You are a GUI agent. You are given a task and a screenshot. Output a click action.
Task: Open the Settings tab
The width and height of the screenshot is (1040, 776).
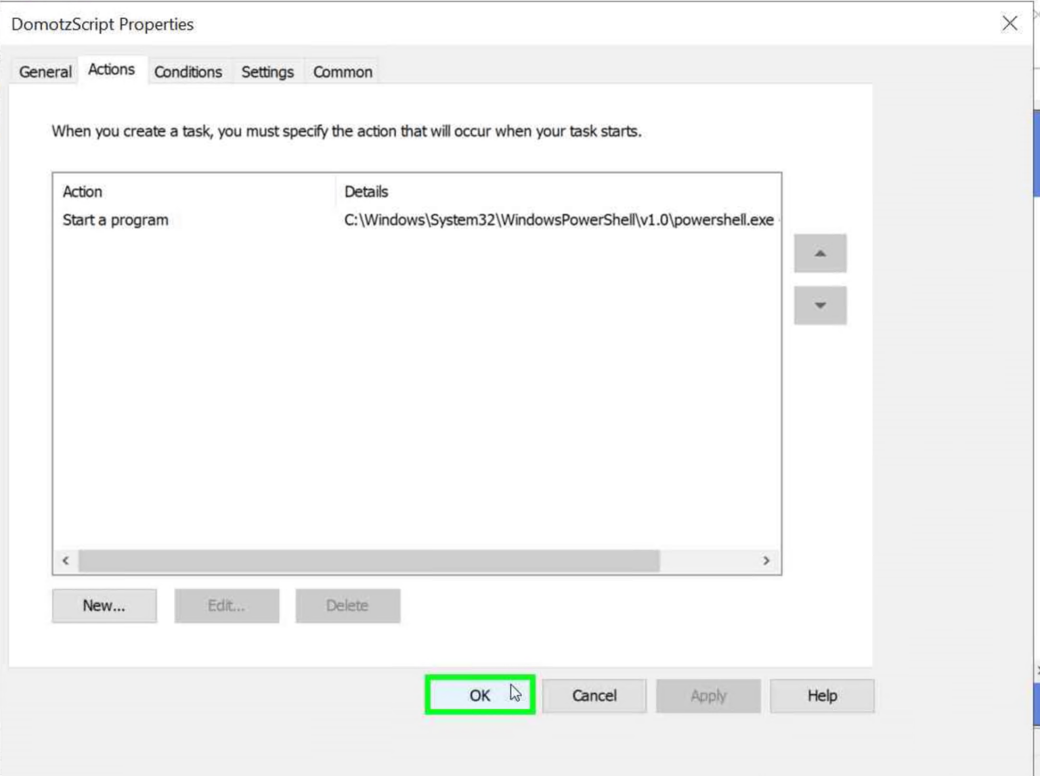point(267,71)
